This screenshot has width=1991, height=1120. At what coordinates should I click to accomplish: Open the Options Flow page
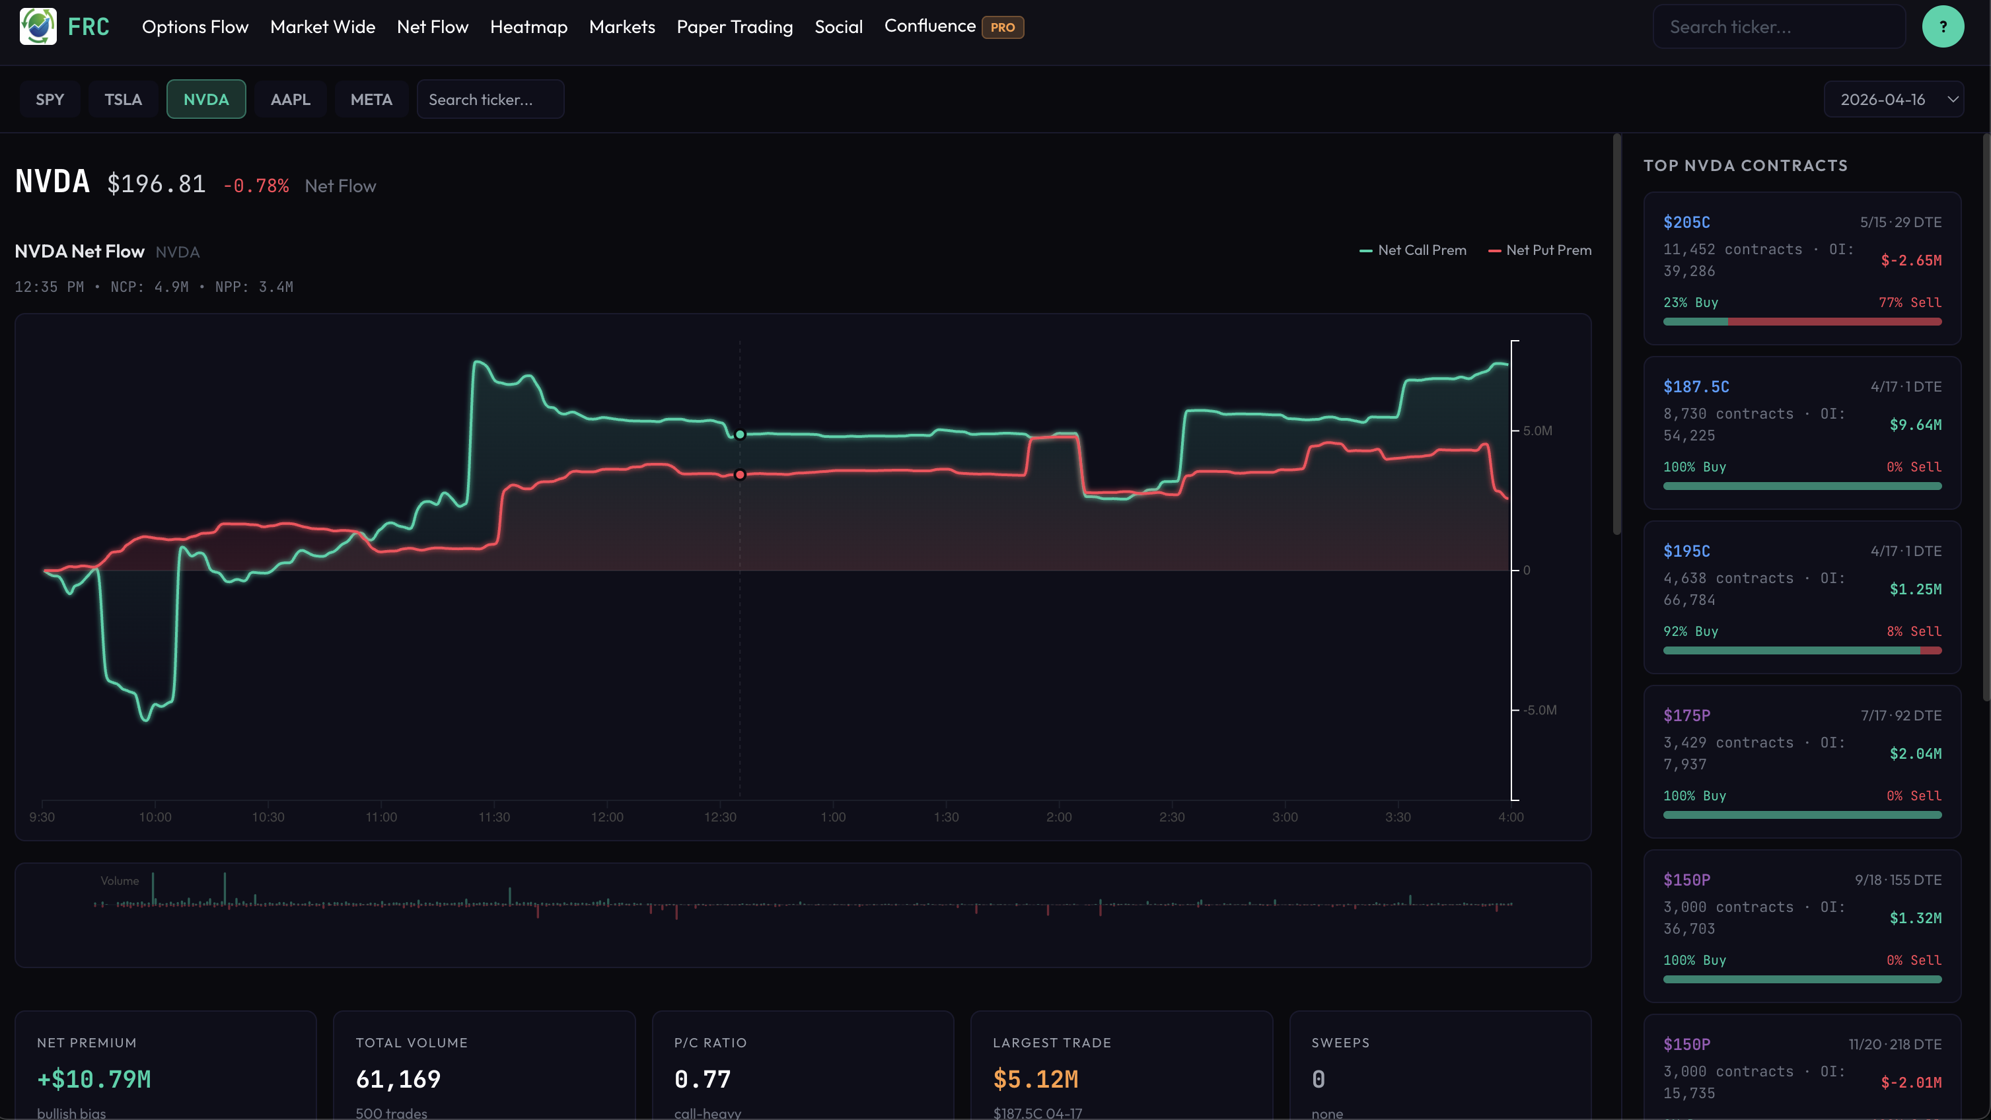(x=195, y=26)
